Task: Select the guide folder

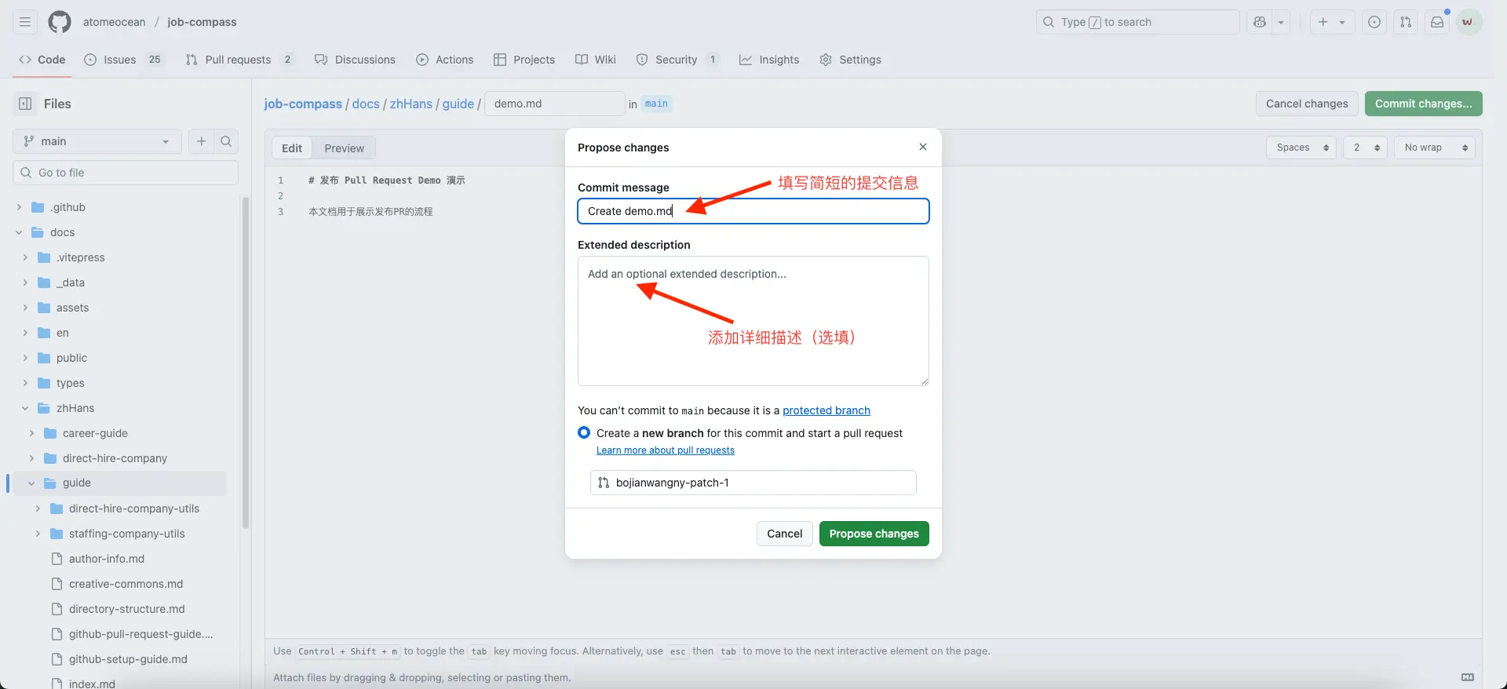Action: pos(77,483)
